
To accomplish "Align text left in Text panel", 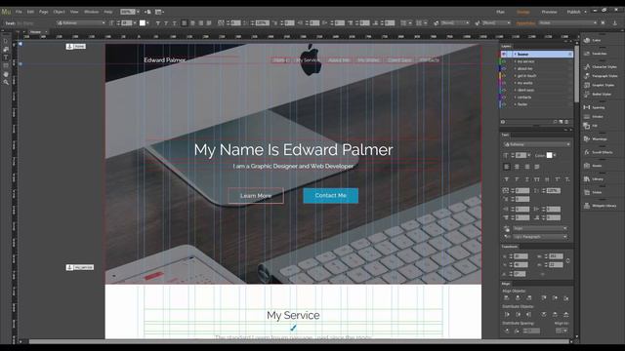I will (x=507, y=167).
